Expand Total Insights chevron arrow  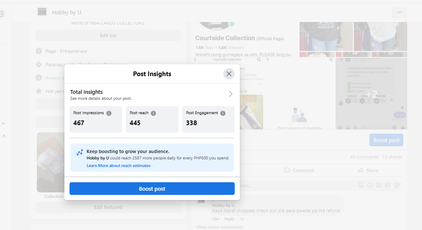pos(230,94)
